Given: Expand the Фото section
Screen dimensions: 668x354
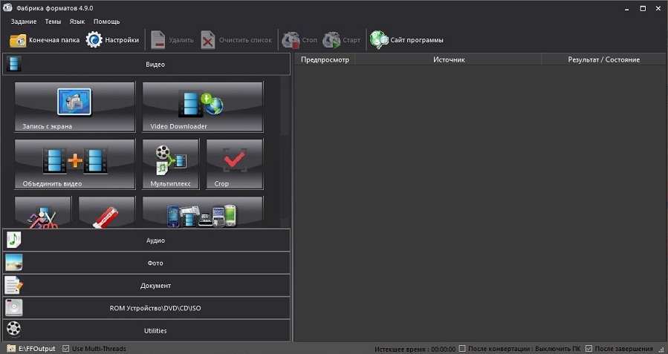Looking at the screenshot, I should pos(146,263).
